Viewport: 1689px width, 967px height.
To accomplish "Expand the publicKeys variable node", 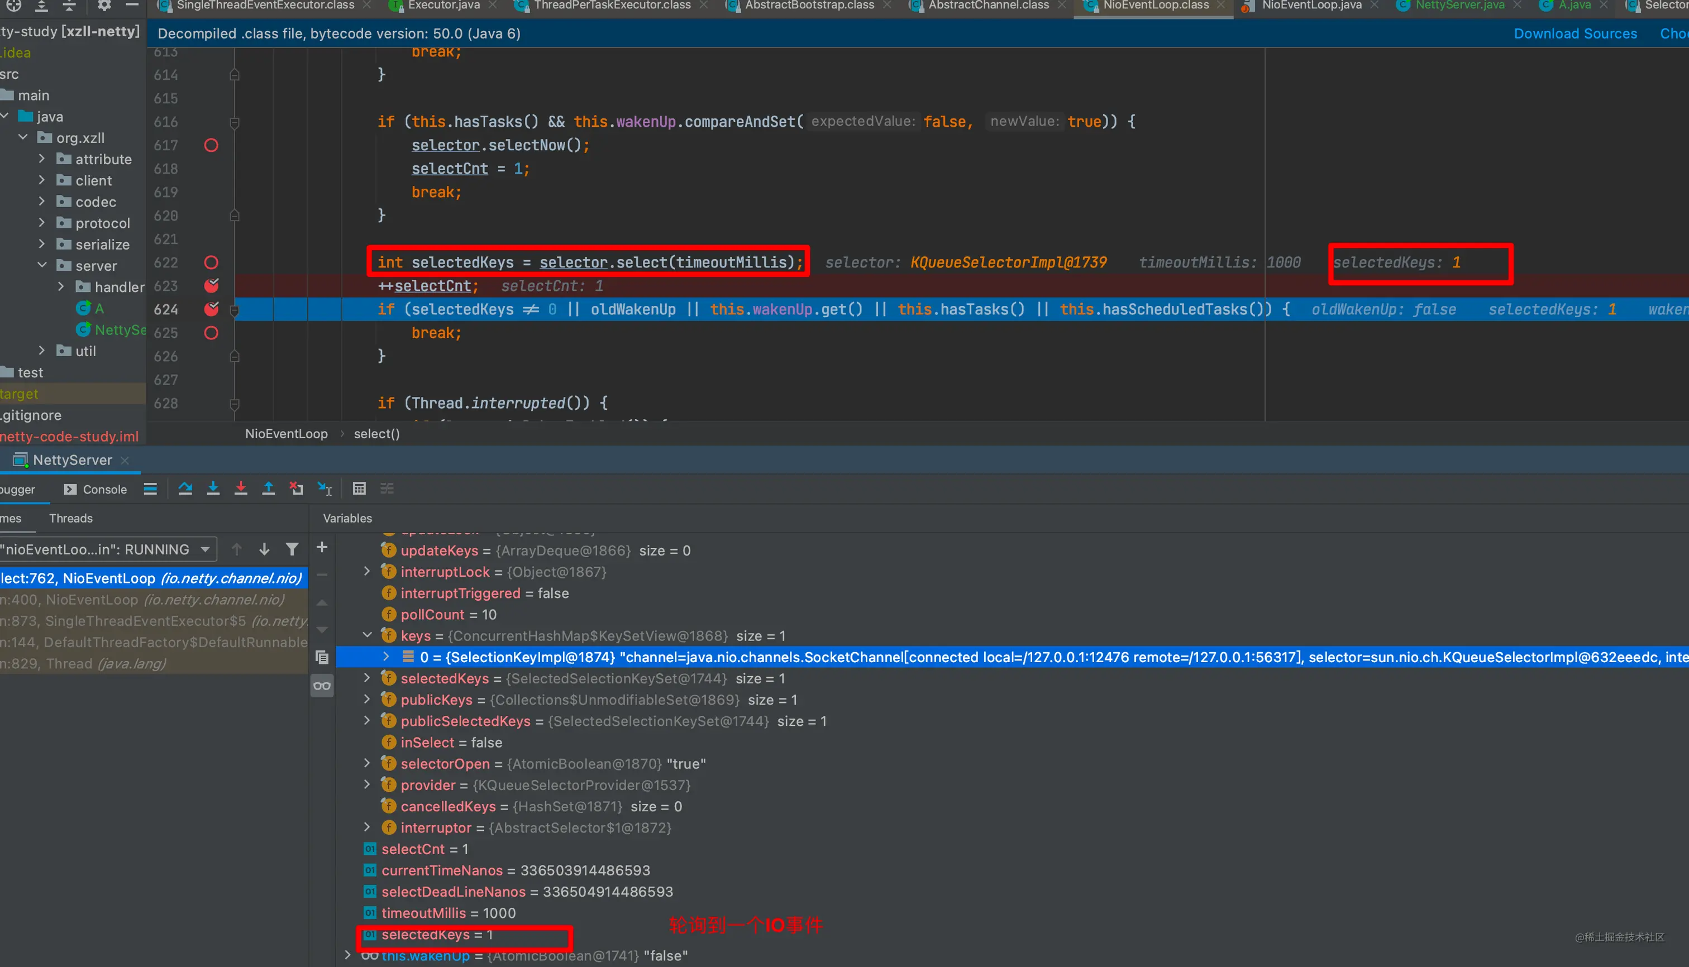I will coord(367,700).
